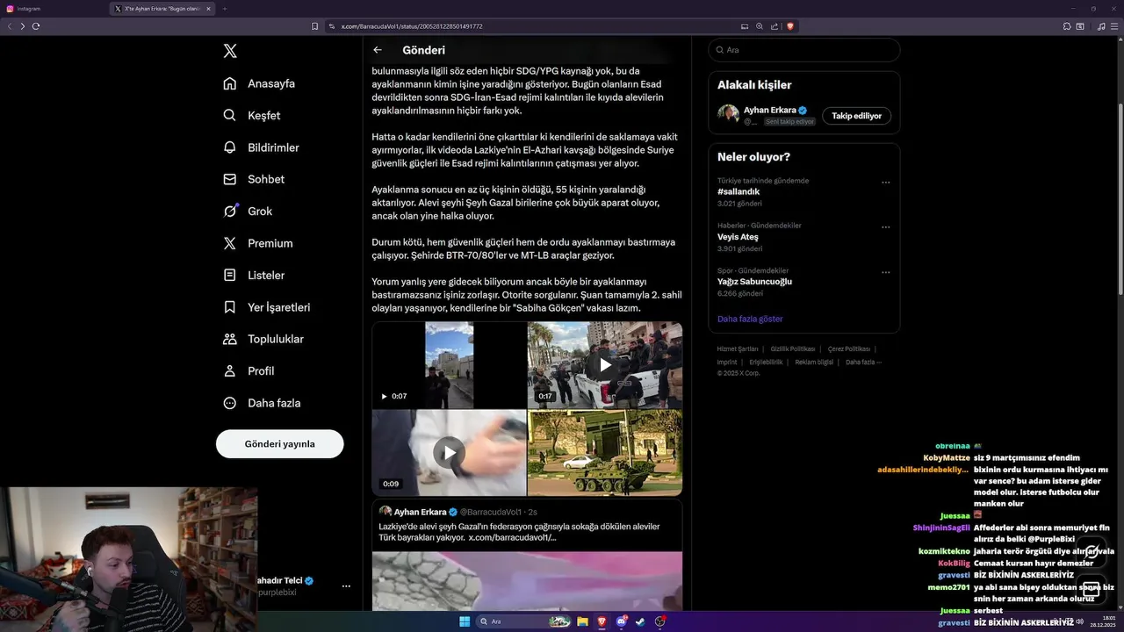The image size is (1124, 632).
Task: Open quoted Ayhan Erkara post
Action: pos(527,555)
